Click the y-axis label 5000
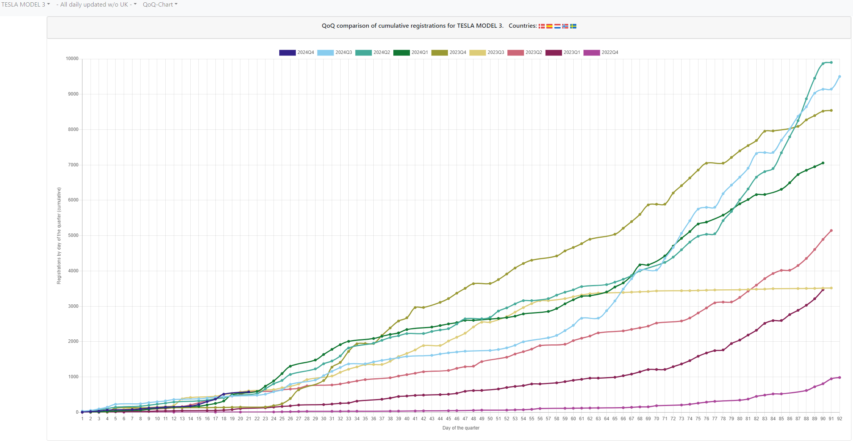 73,235
